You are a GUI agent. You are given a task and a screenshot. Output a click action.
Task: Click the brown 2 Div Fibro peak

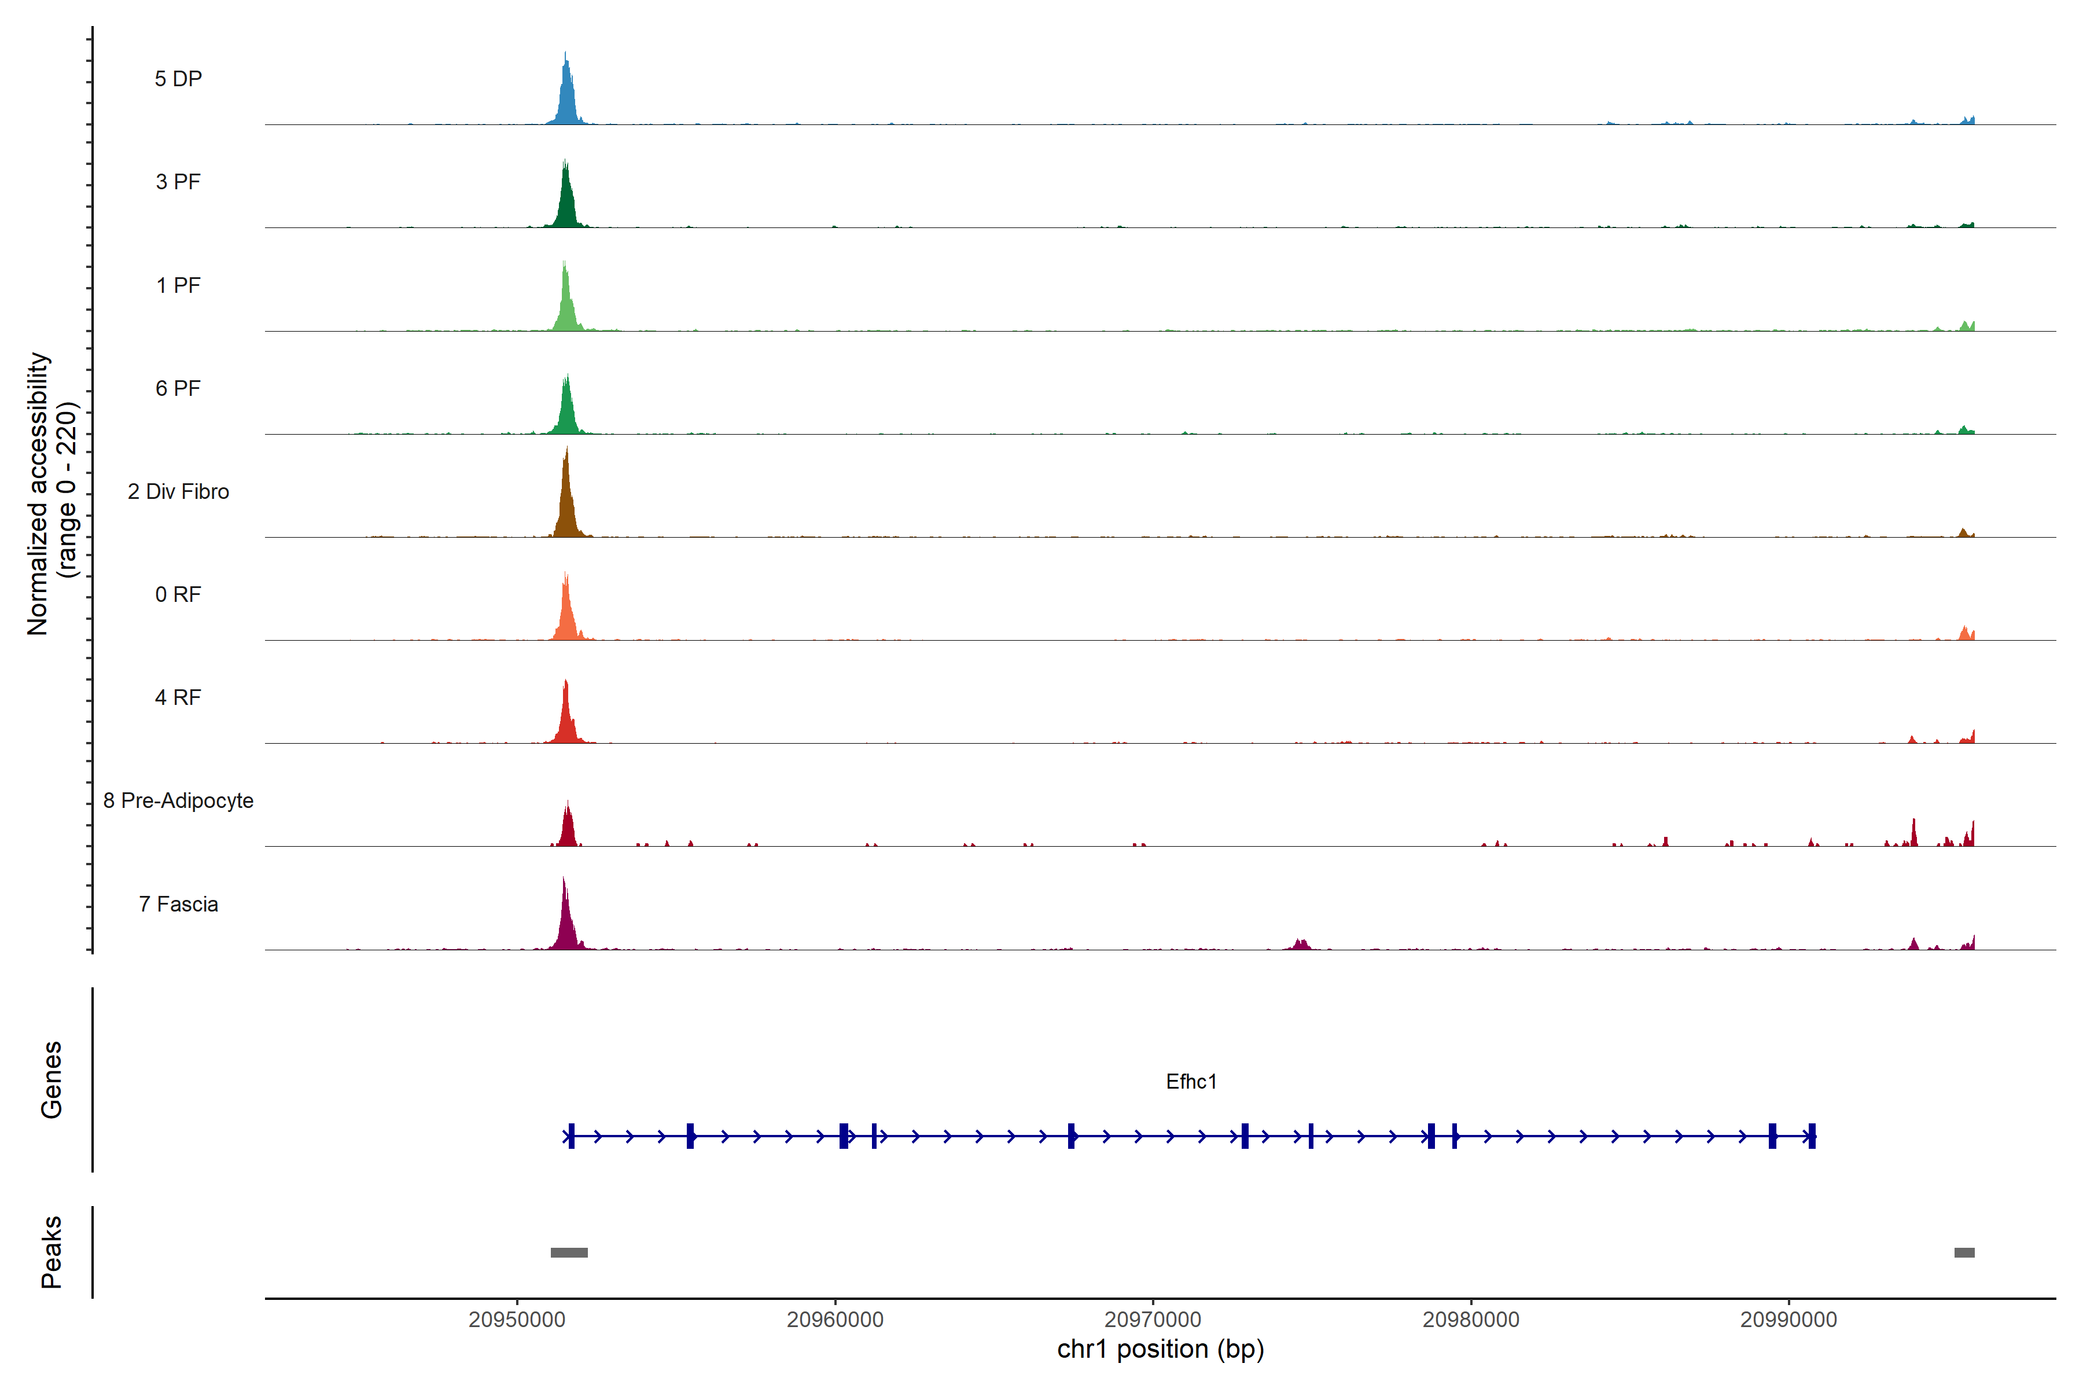coord(567,509)
